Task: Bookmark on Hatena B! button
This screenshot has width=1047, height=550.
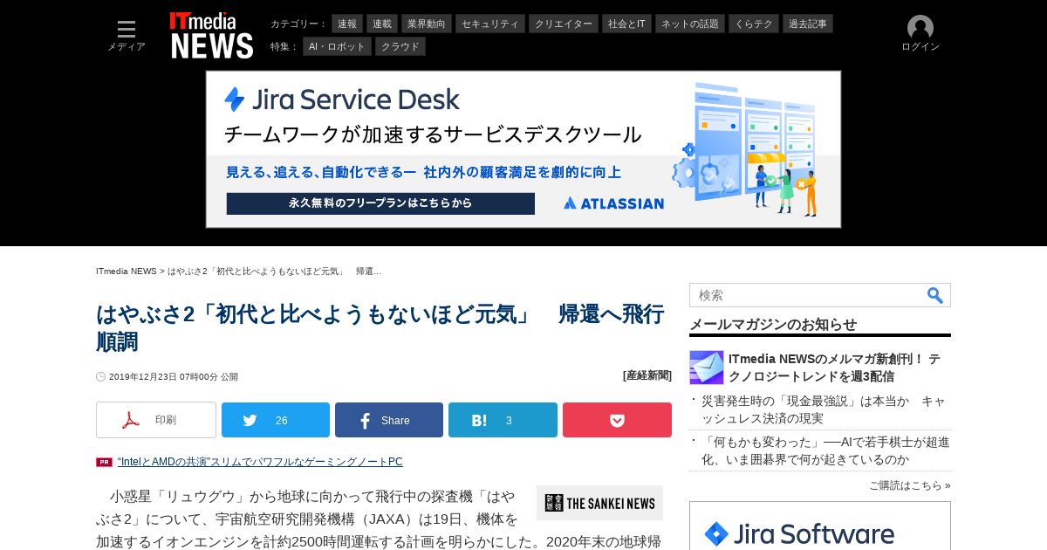Action: (503, 420)
